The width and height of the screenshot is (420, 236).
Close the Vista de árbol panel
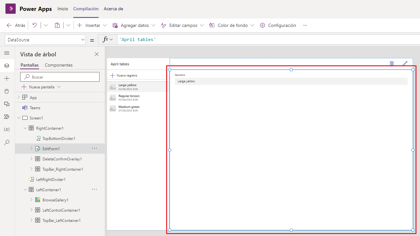pos(97,54)
